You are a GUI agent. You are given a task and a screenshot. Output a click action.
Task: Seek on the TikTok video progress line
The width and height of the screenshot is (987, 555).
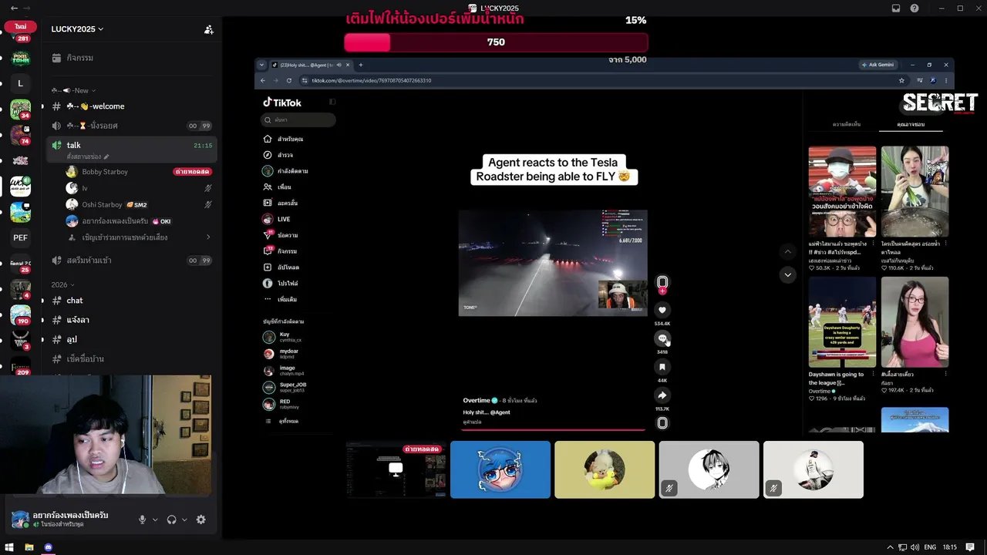(554, 429)
